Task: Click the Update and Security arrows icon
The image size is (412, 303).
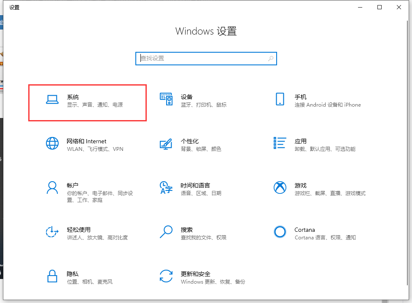Action: (166, 276)
